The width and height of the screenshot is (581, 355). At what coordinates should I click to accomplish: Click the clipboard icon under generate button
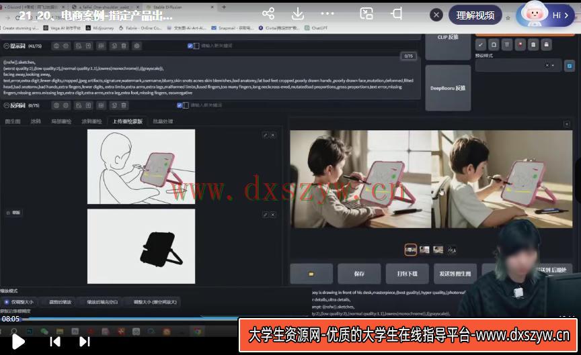pyautogui.click(x=494, y=45)
